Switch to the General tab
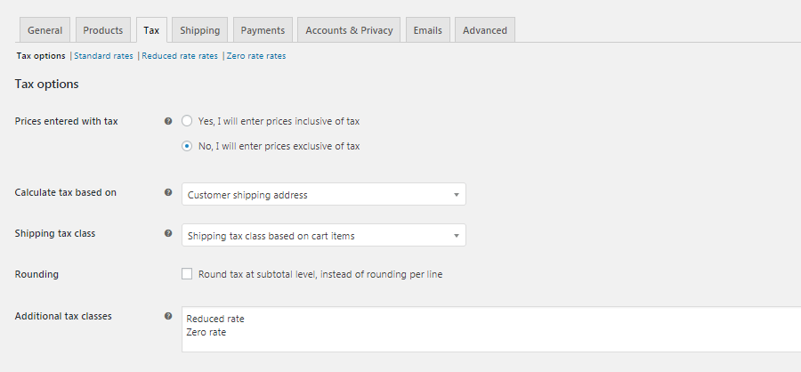Viewport: 801px width, 372px height. [44, 30]
